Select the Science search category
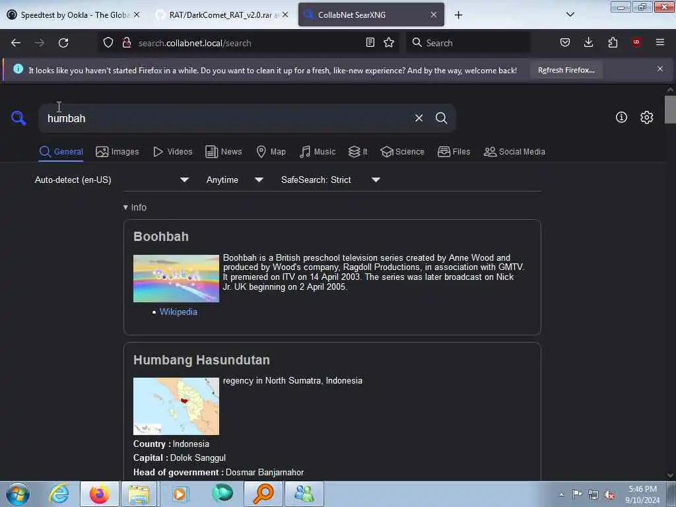The width and height of the screenshot is (676, 507). click(x=402, y=152)
